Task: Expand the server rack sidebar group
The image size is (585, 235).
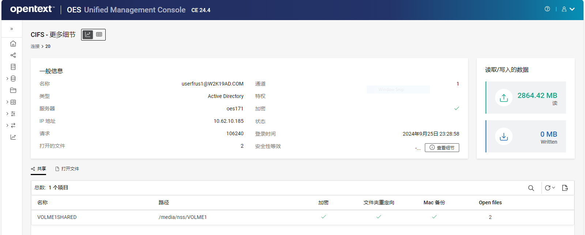Action: coord(7,102)
